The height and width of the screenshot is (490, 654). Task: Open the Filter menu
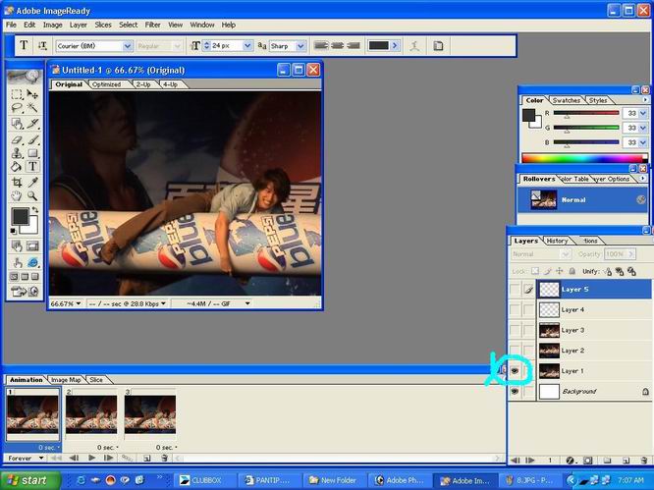click(152, 25)
